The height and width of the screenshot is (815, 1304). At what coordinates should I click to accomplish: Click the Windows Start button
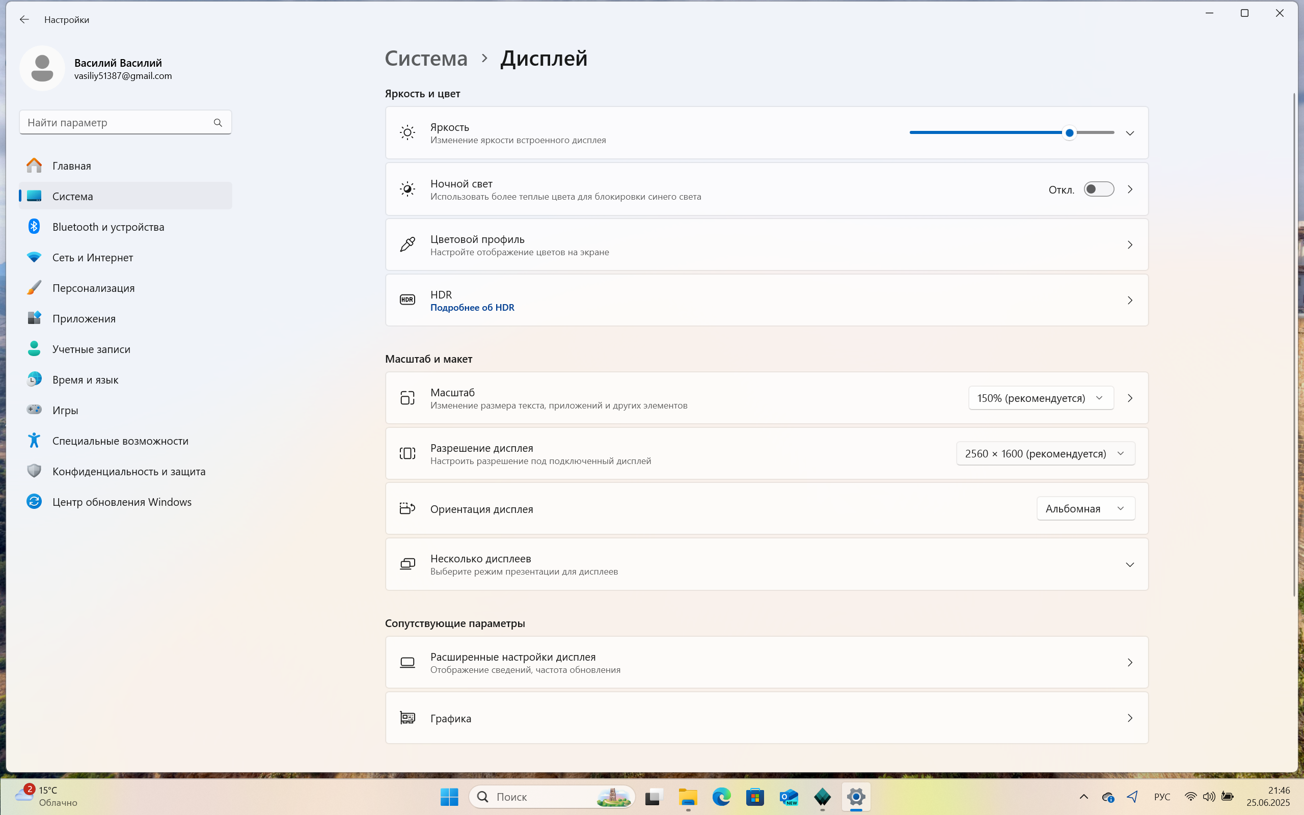(x=449, y=796)
